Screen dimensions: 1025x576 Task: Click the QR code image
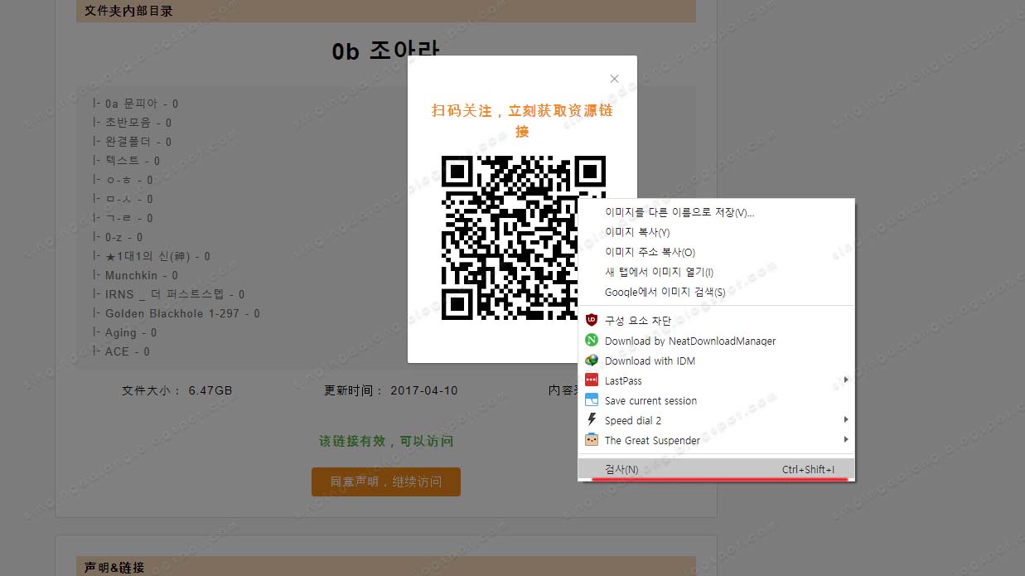point(523,238)
